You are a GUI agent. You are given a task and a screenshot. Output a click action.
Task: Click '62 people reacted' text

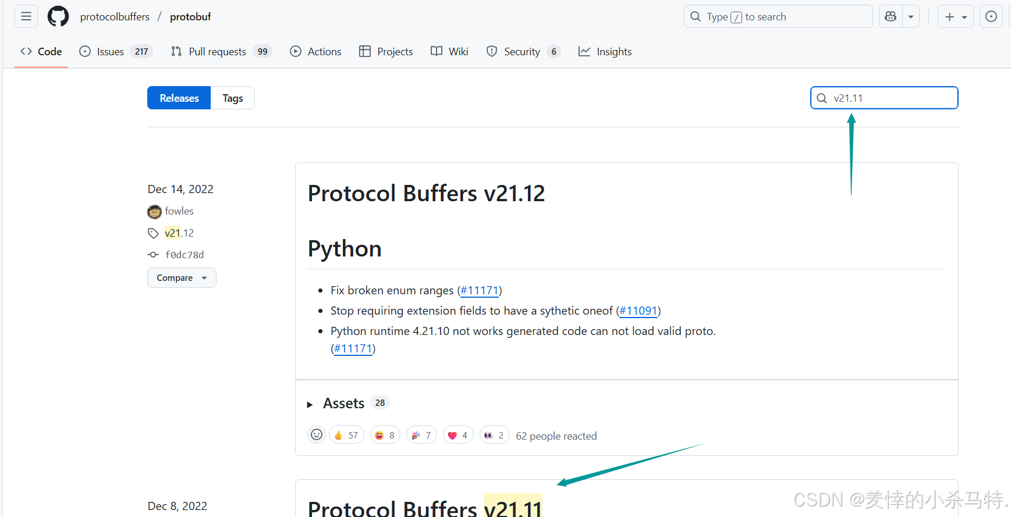[556, 436]
